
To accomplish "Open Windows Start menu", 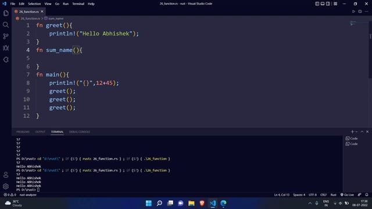I will tap(149, 203).
